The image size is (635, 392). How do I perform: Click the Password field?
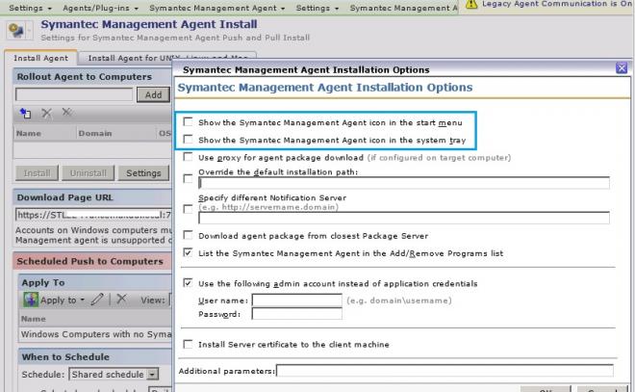point(297,314)
